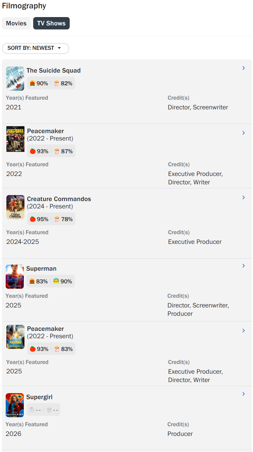Expand the Supergirl row chevron
Viewport: 253px width, 452px height.
[x=244, y=394]
